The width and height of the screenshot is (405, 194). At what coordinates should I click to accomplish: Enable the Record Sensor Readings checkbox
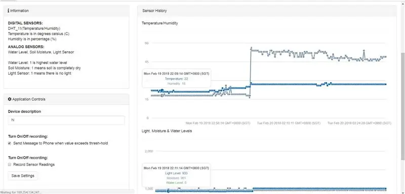click(10, 165)
